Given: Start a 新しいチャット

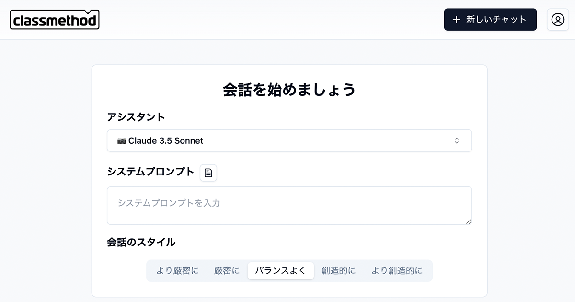Looking at the screenshot, I should click(490, 20).
